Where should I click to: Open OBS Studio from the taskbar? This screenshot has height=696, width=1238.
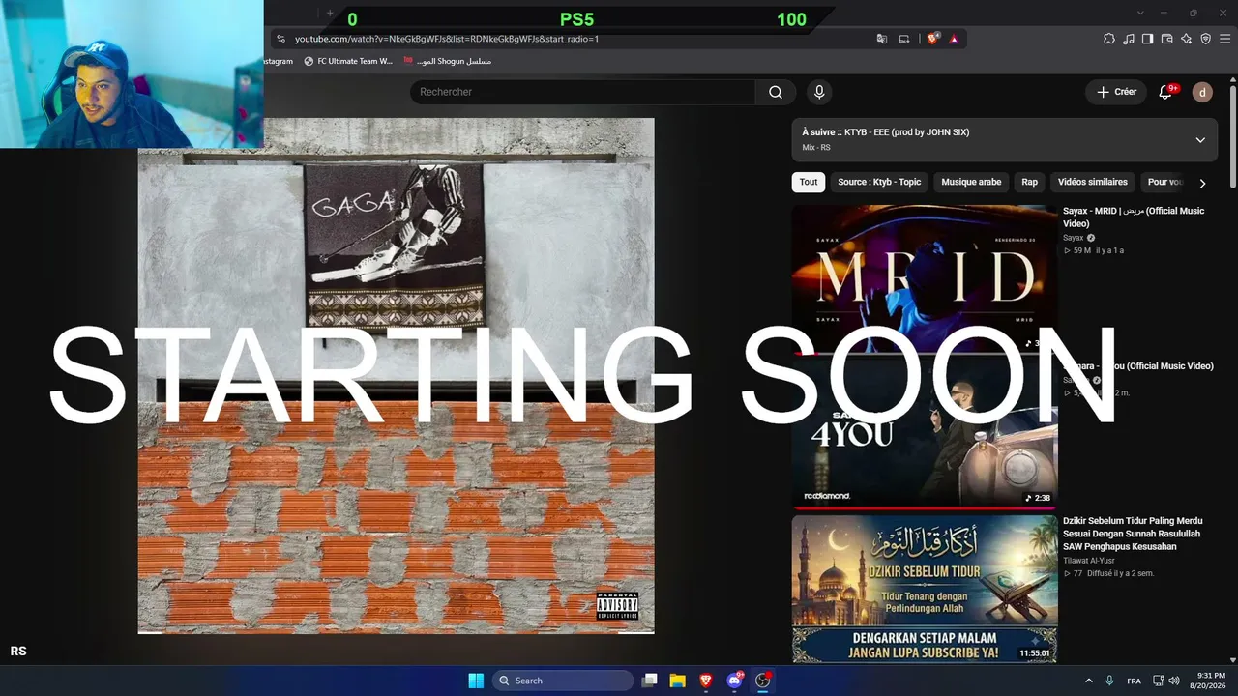click(x=762, y=681)
